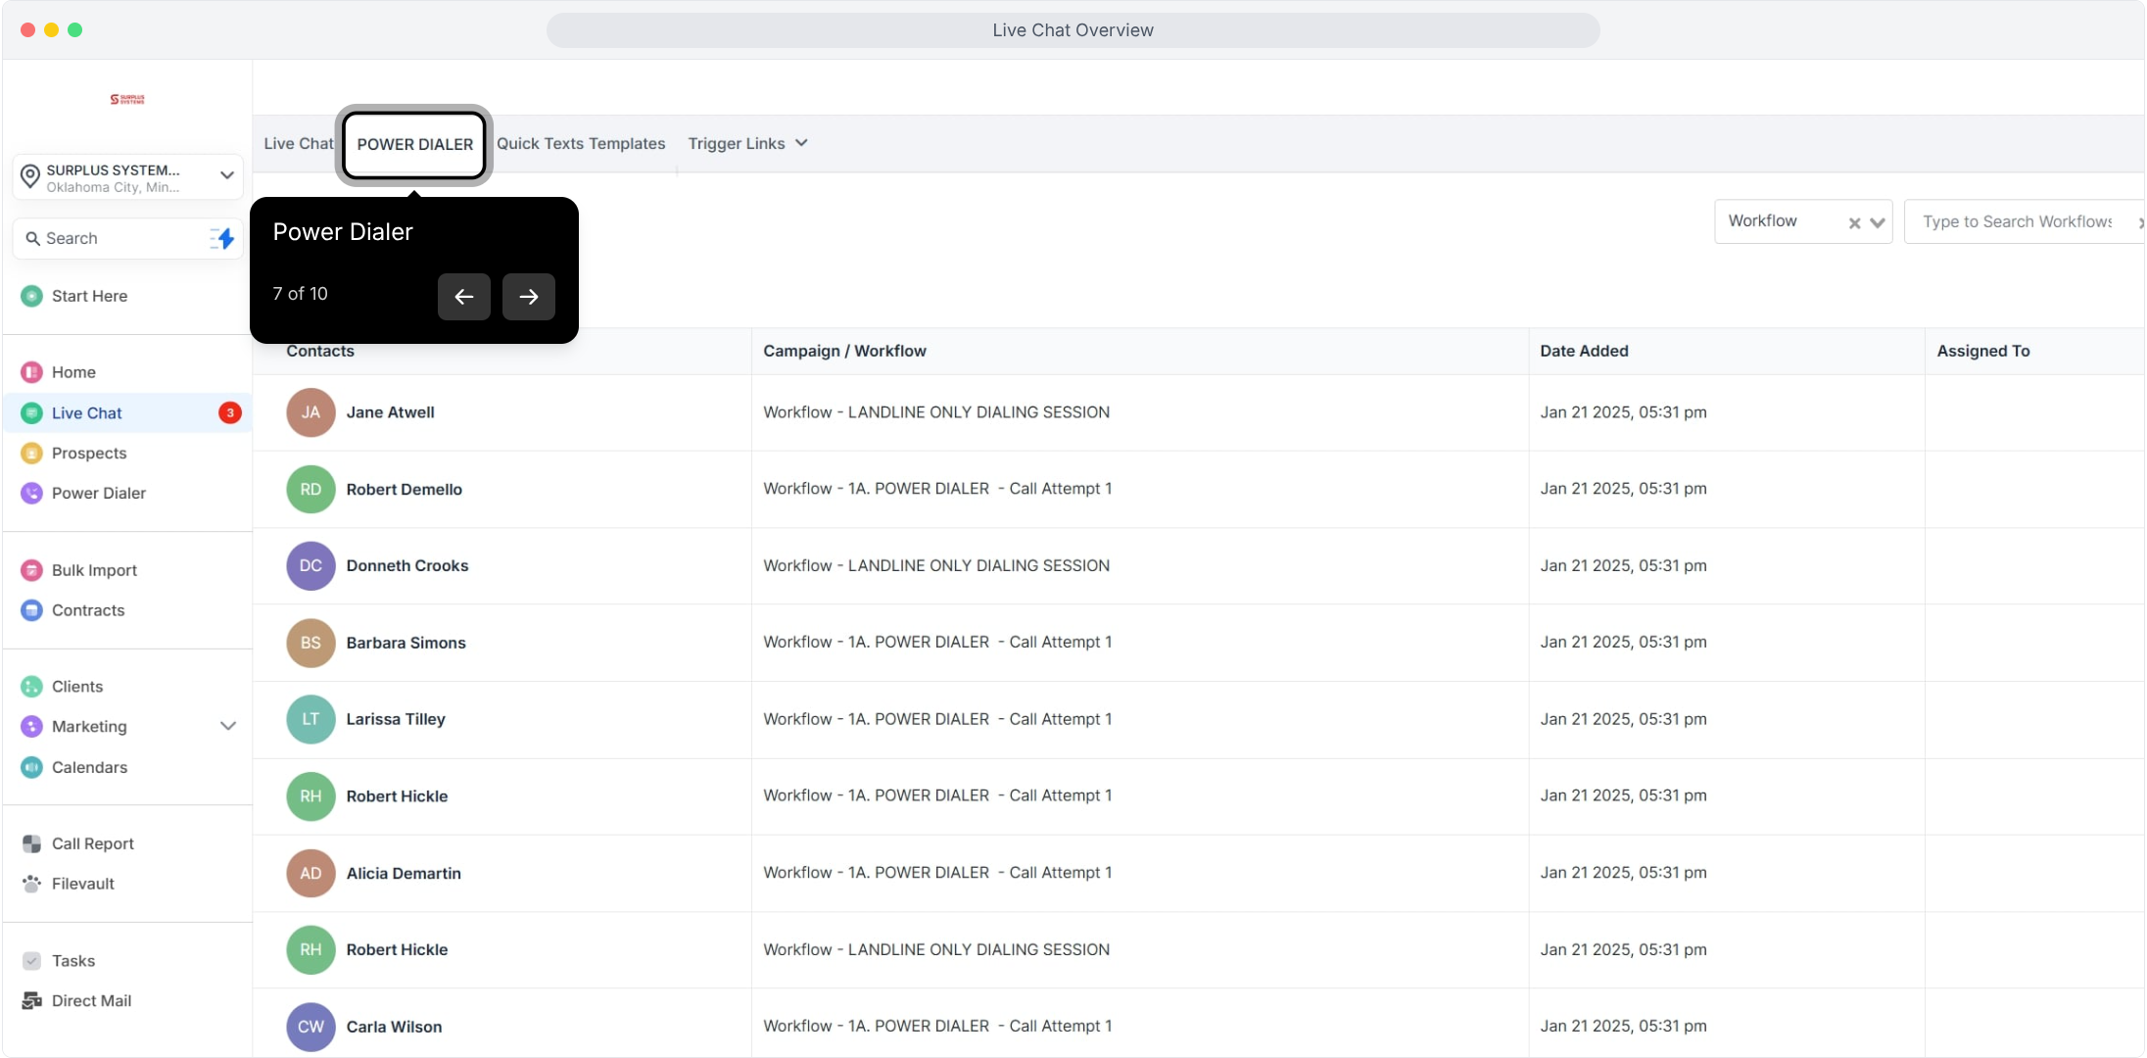The height and width of the screenshot is (1058, 2147).
Task: Switch to Quick Texts Templates tab
Action: 580,144
